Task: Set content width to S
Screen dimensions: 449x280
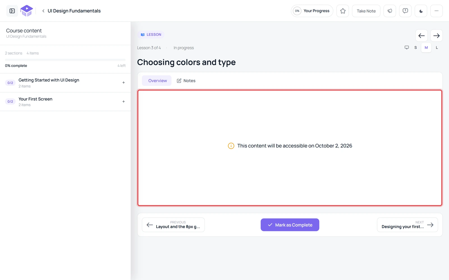Action: (416, 48)
